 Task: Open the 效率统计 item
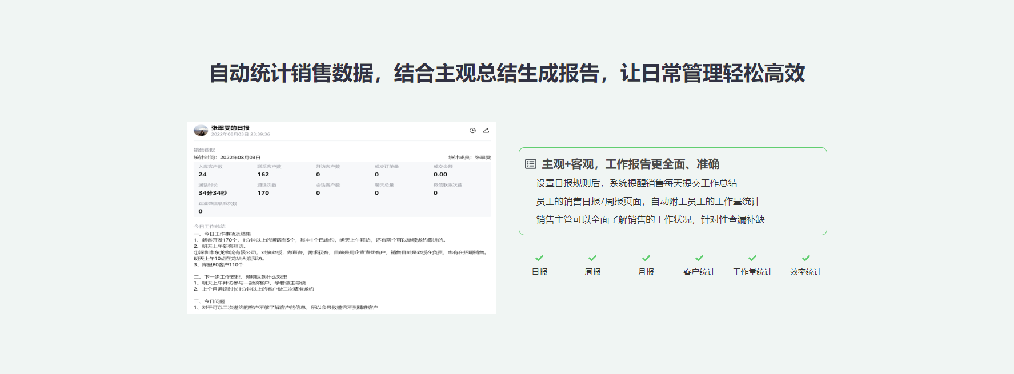806,272
